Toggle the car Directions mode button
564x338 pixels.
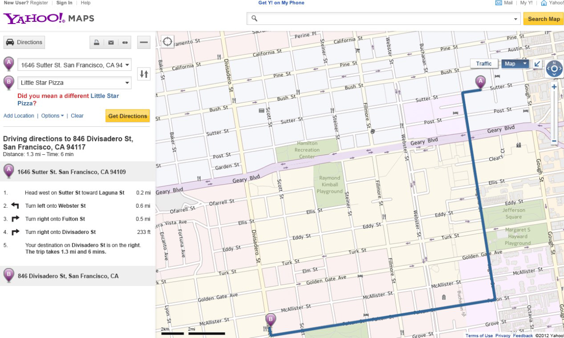tap(24, 43)
